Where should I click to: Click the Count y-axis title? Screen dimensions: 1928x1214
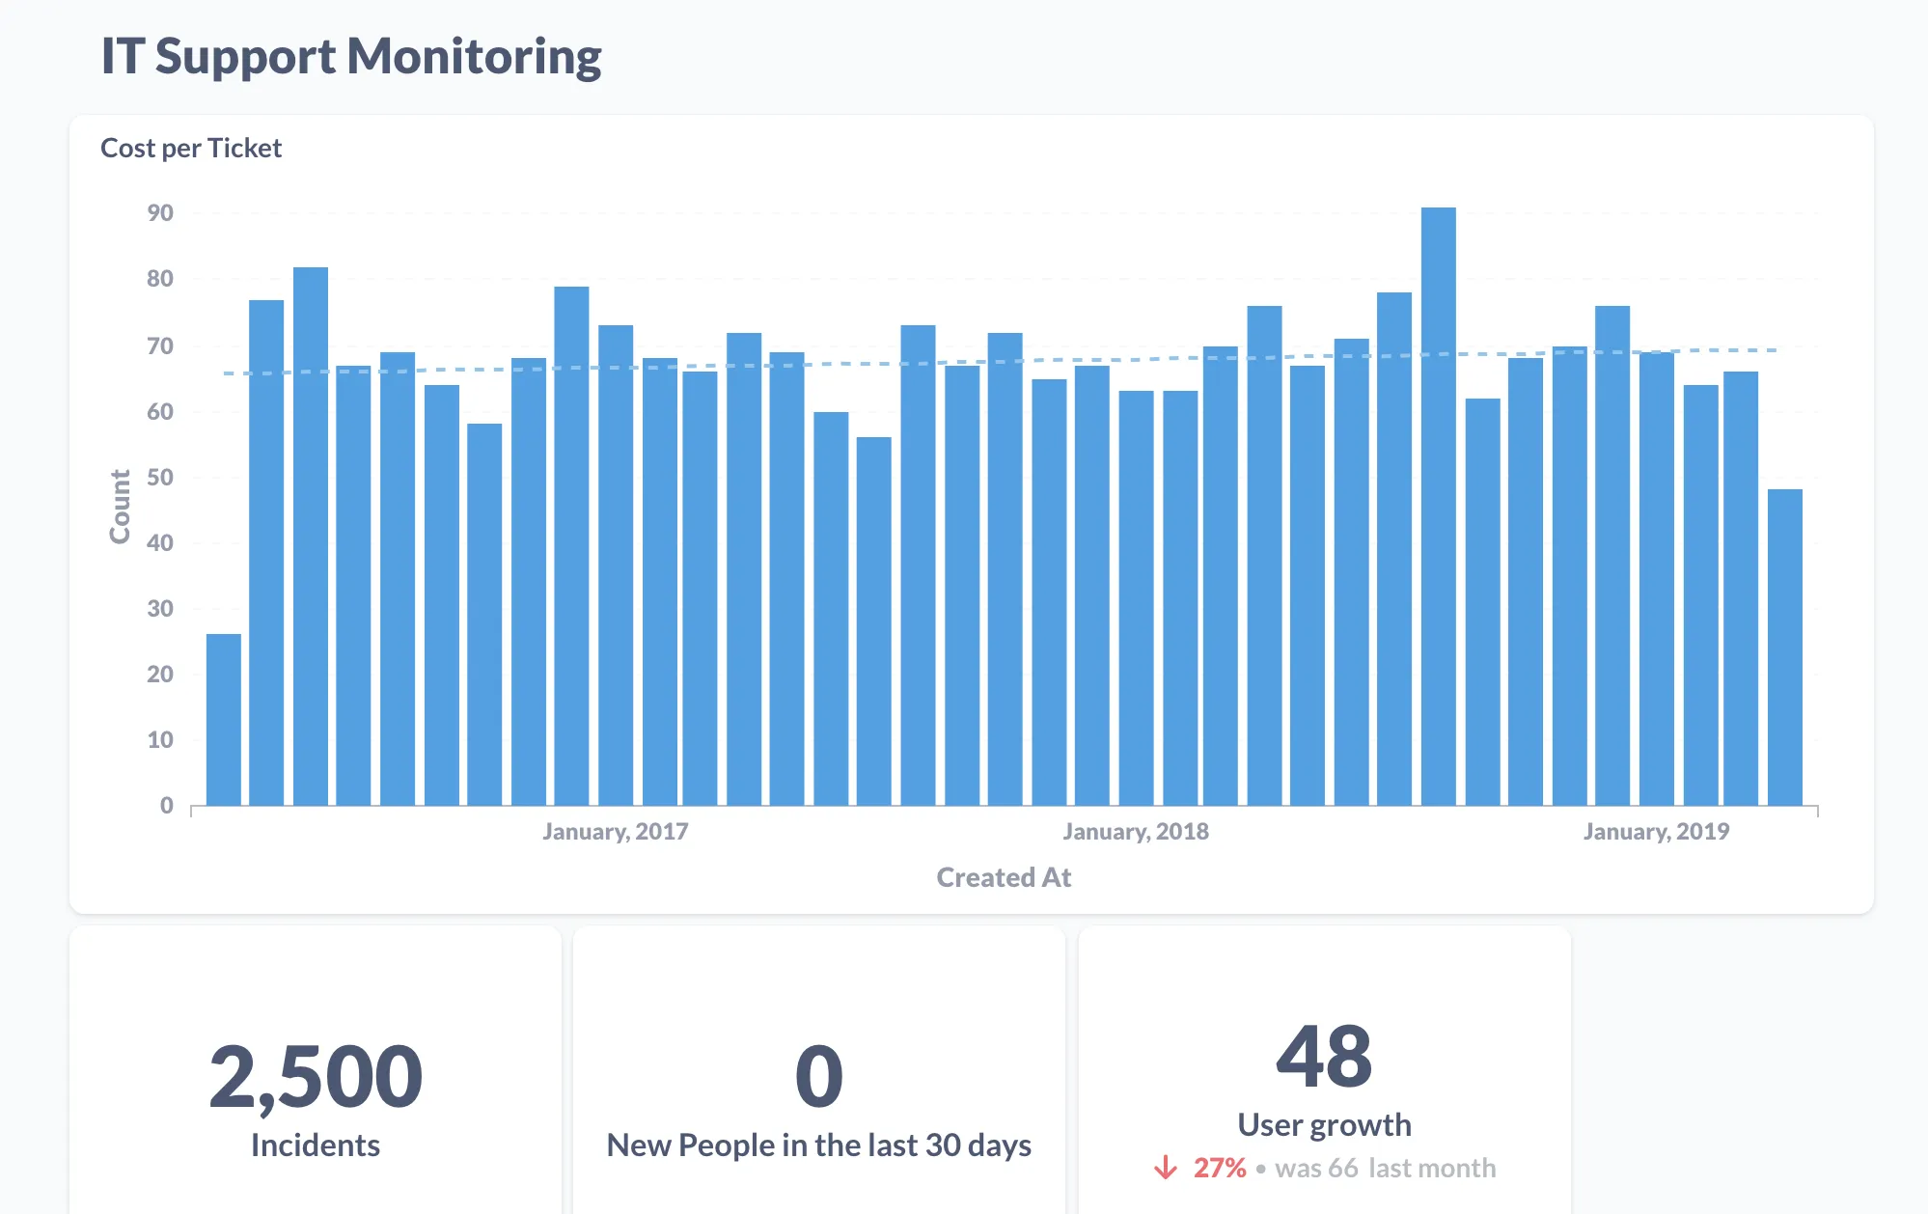tap(120, 507)
